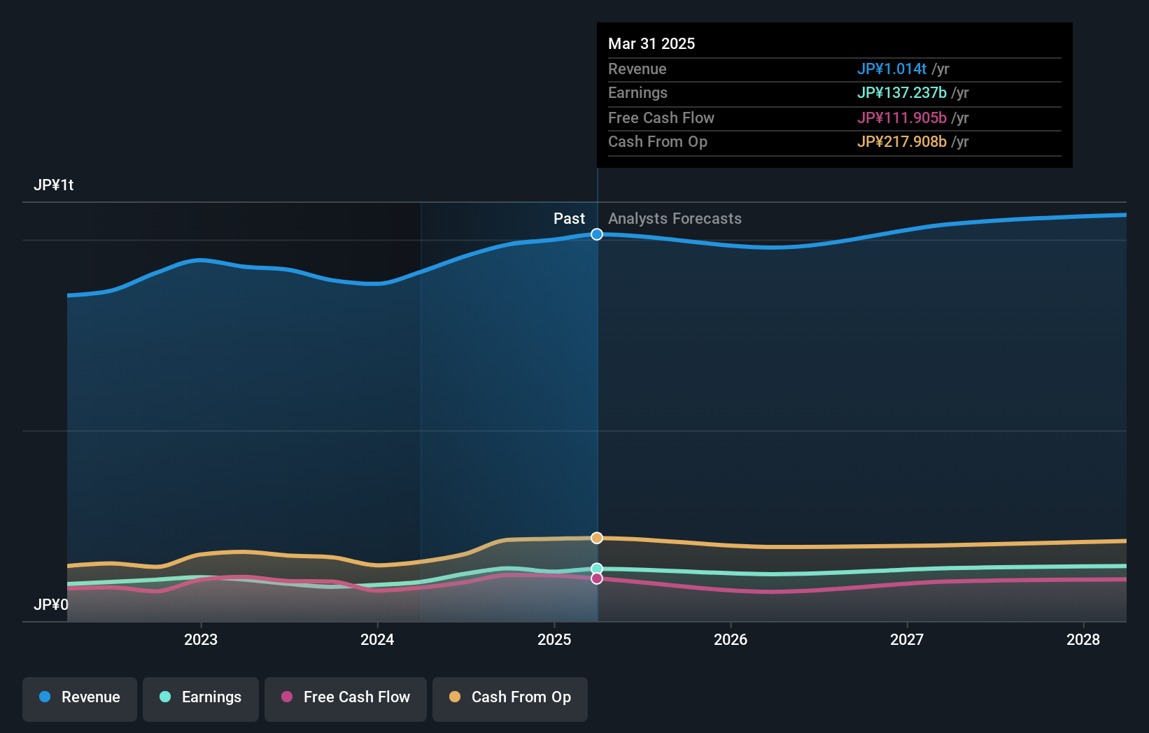Click the Revenue row label in tooltip
The height and width of the screenshot is (733, 1149).
[x=637, y=69]
